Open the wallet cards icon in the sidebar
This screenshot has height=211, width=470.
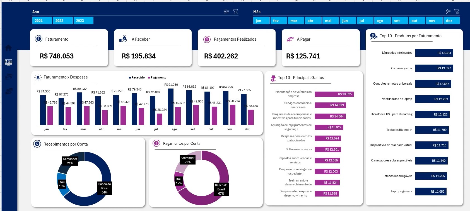click(x=9, y=77)
